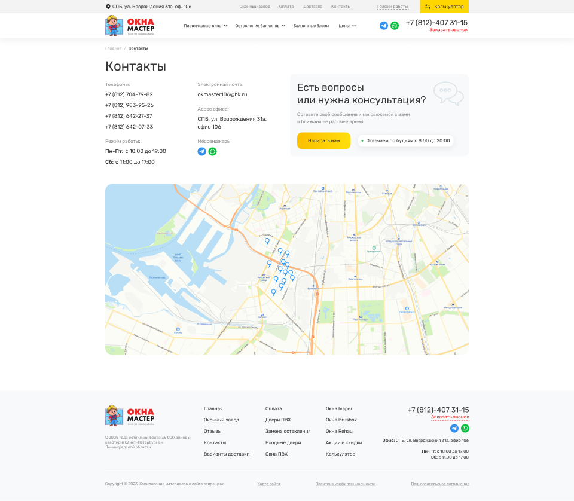Expand Остекление балконов dropdown menu
The height and width of the screenshot is (501, 574).
[260, 26]
